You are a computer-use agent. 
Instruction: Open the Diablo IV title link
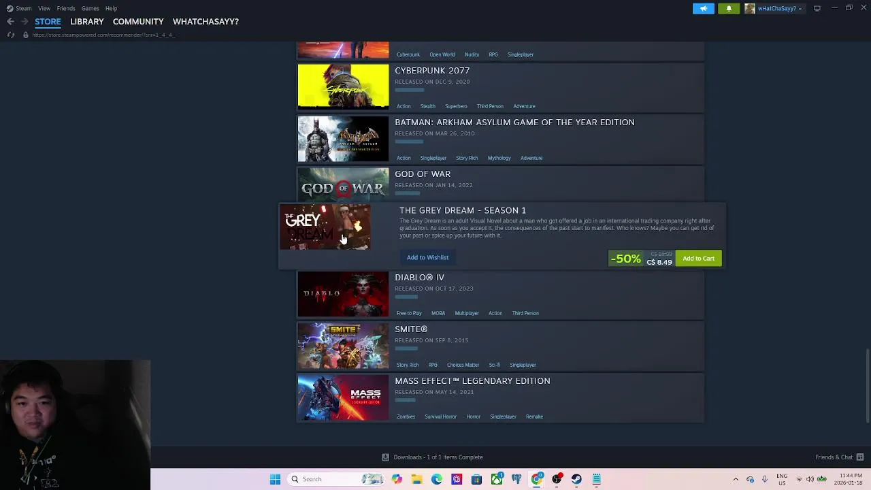coord(419,278)
